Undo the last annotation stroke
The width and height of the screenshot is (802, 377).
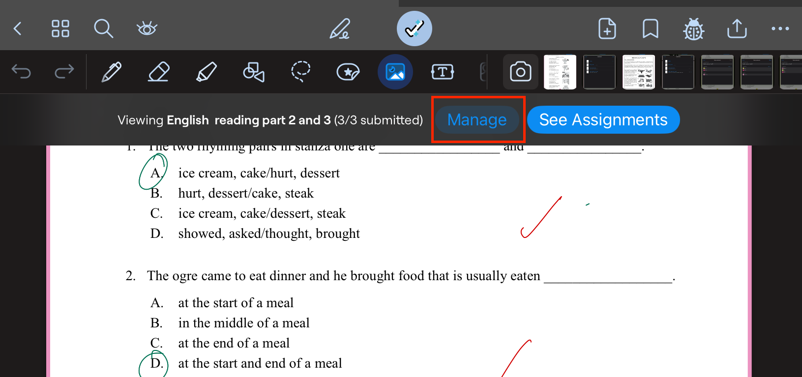[21, 72]
